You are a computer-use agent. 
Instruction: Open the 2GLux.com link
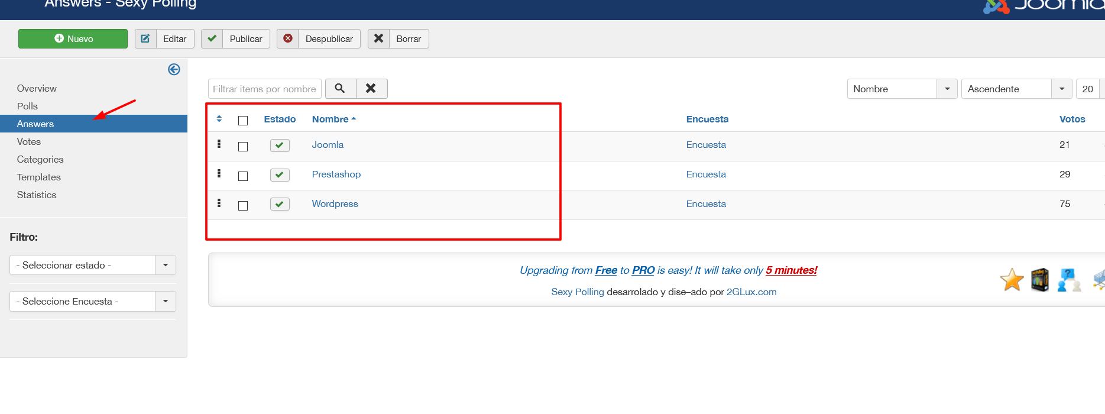(751, 292)
